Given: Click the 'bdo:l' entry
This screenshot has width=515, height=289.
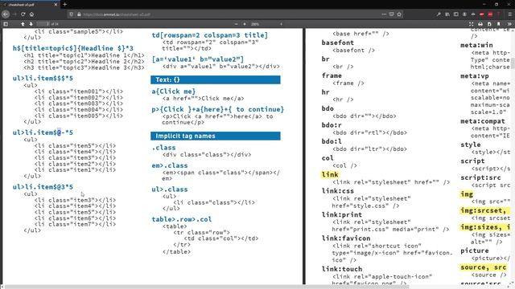Looking at the screenshot, I should pyautogui.click(x=332, y=141).
